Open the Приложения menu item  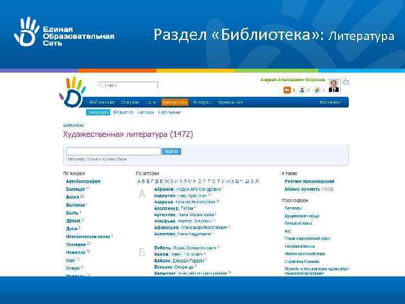(231, 102)
